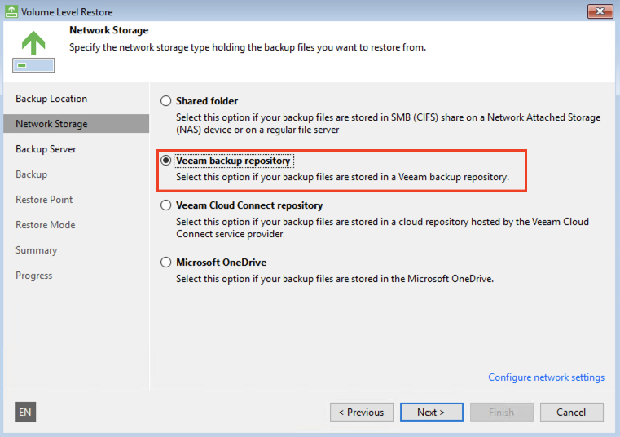Click the Progress step in sidebar
This screenshot has width=620, height=437.
pyautogui.click(x=34, y=276)
